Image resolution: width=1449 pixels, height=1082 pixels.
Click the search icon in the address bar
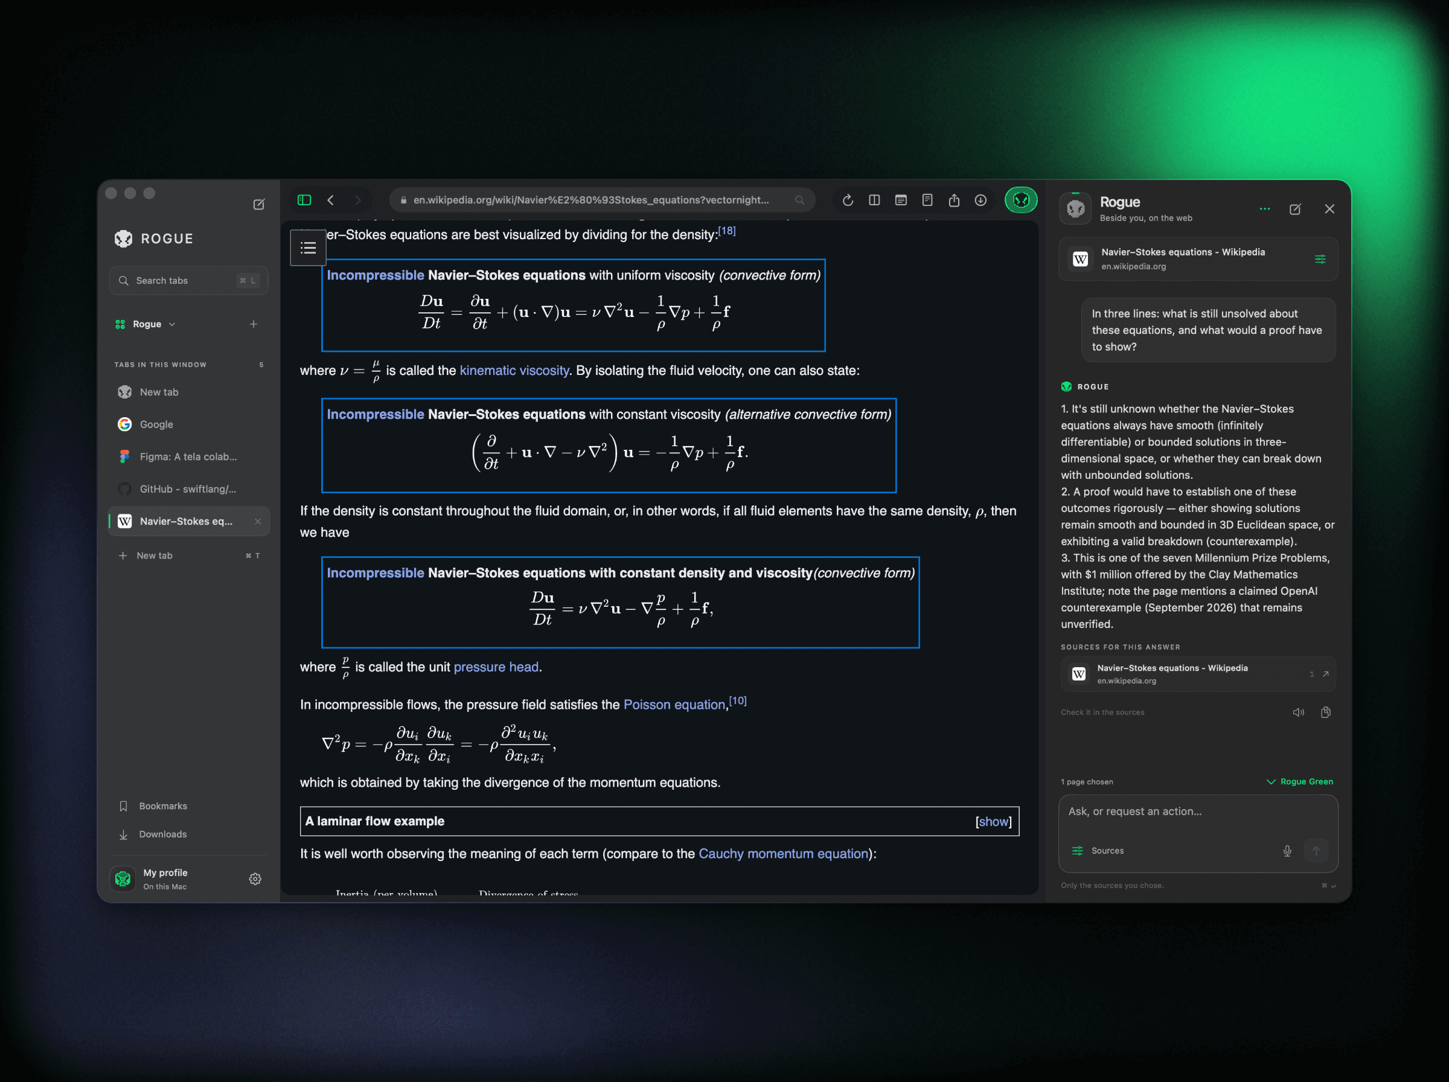799,200
